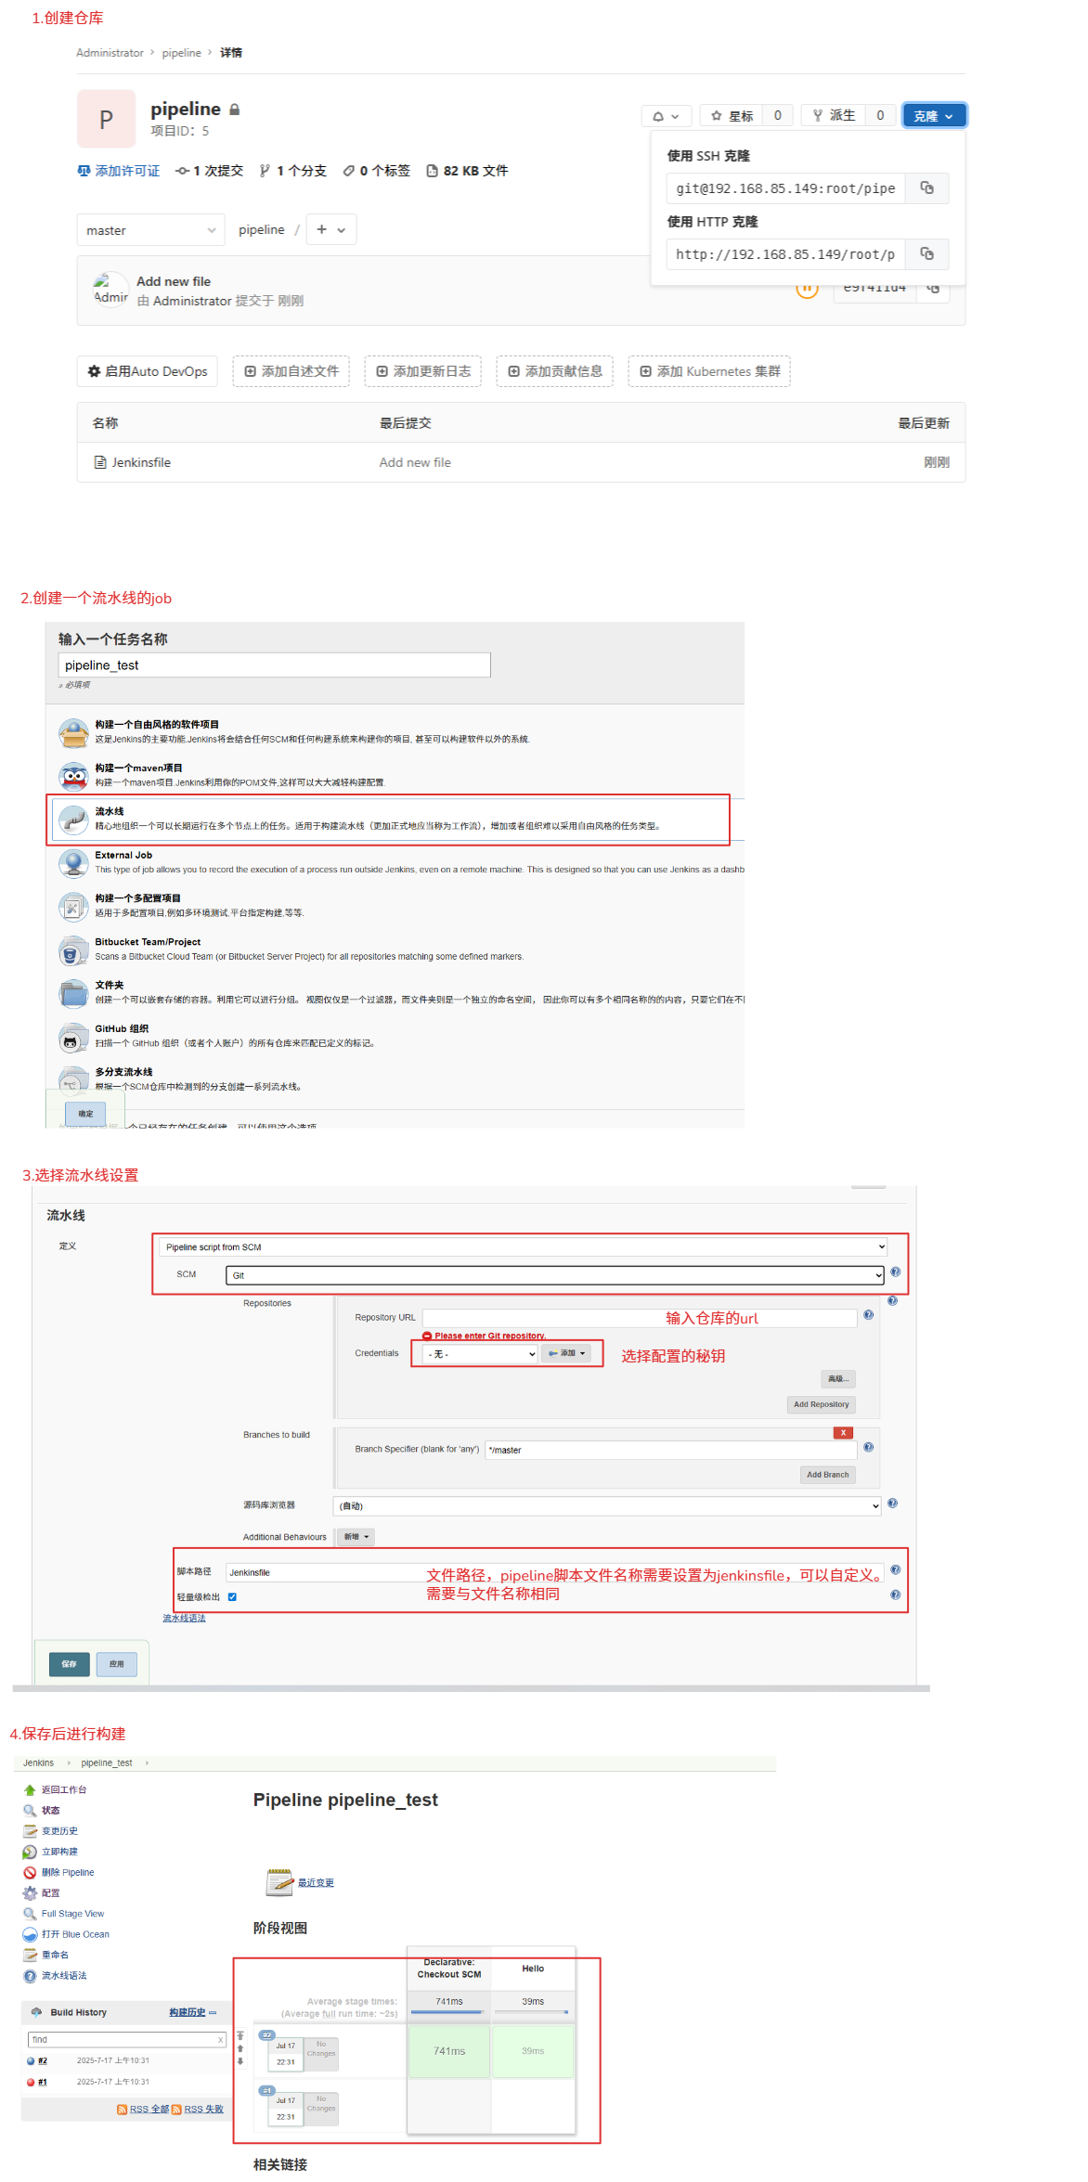Click 返回工作台 sidebar item
This screenshot has height=2182, width=1088.
64,1789
